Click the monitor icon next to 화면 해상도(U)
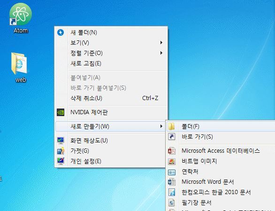Screen dimensions: 275x211 61,141
